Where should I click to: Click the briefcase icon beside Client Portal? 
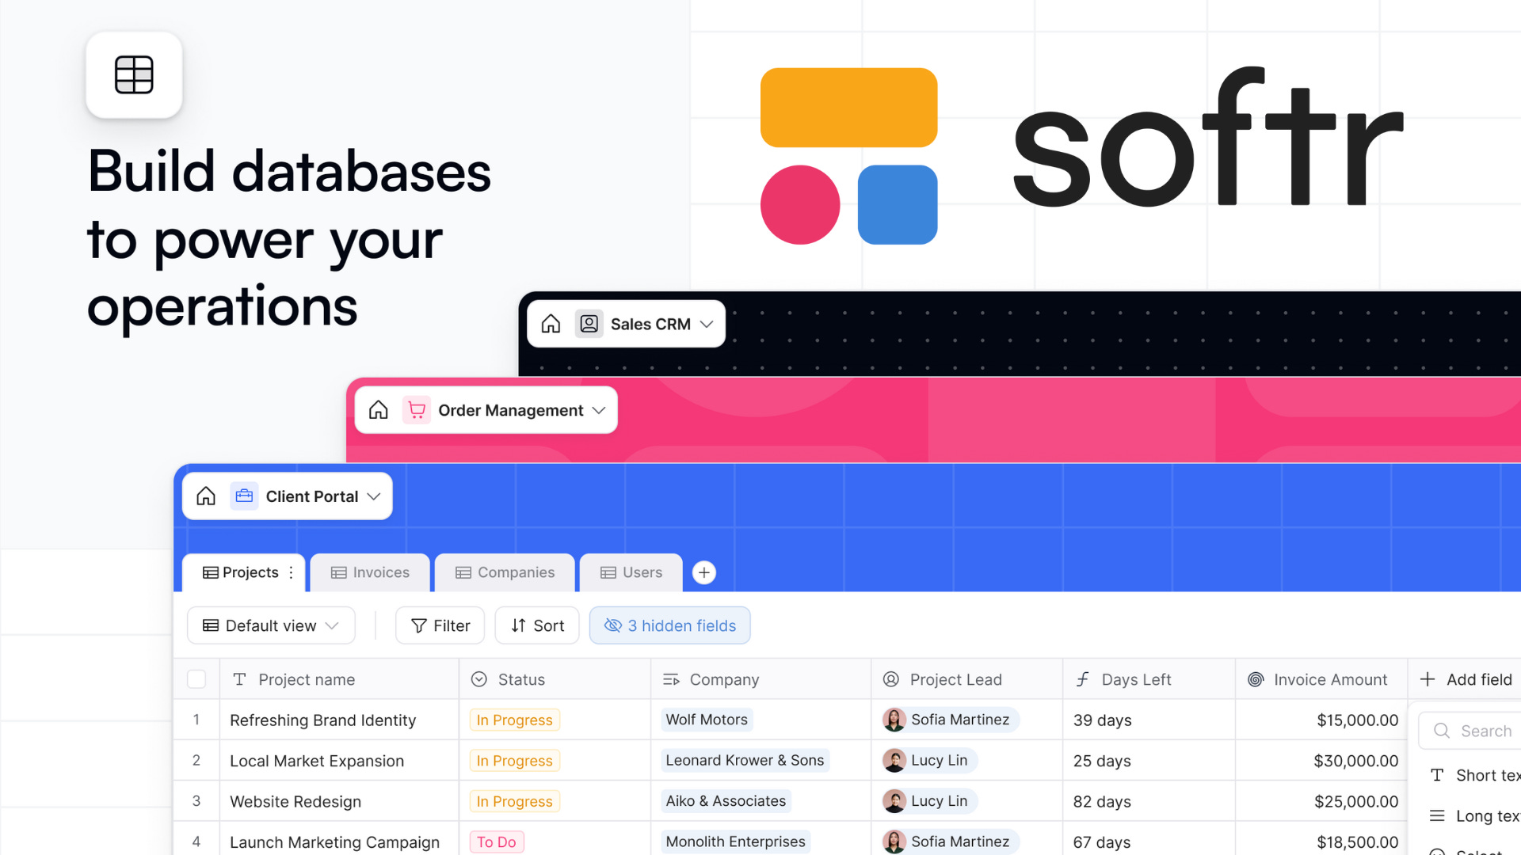point(244,496)
